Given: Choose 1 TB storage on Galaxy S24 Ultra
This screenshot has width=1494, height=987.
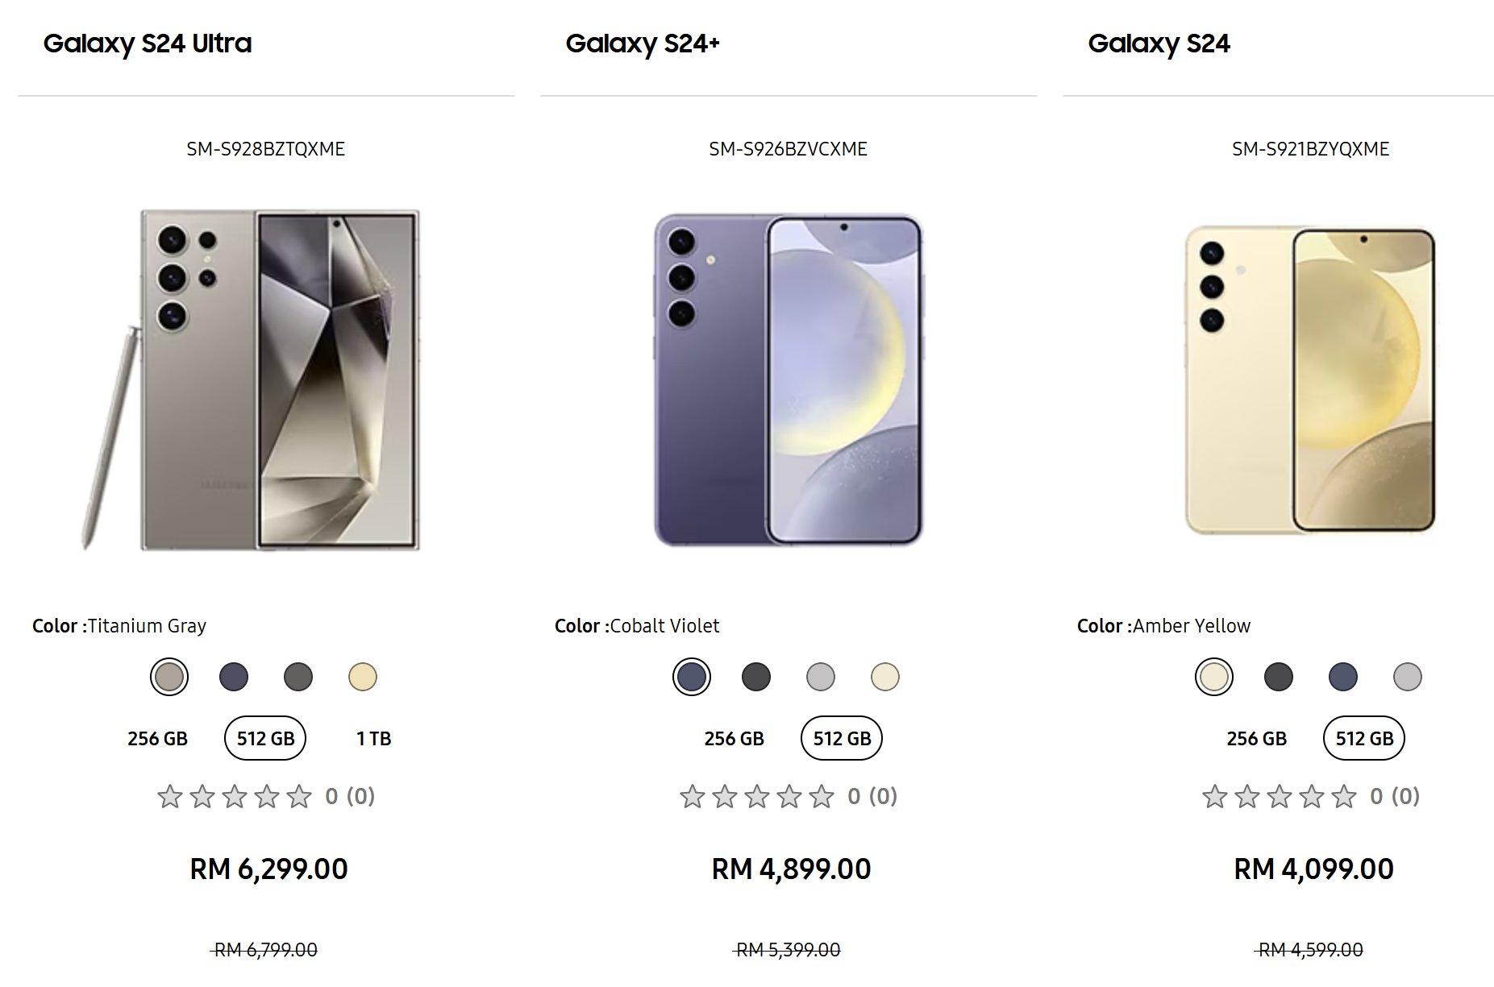Looking at the screenshot, I should point(374,737).
